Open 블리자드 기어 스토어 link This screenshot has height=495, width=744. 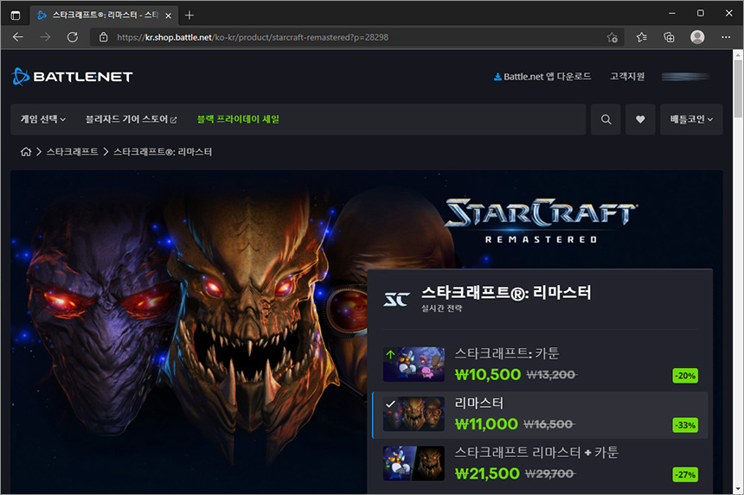coord(131,119)
